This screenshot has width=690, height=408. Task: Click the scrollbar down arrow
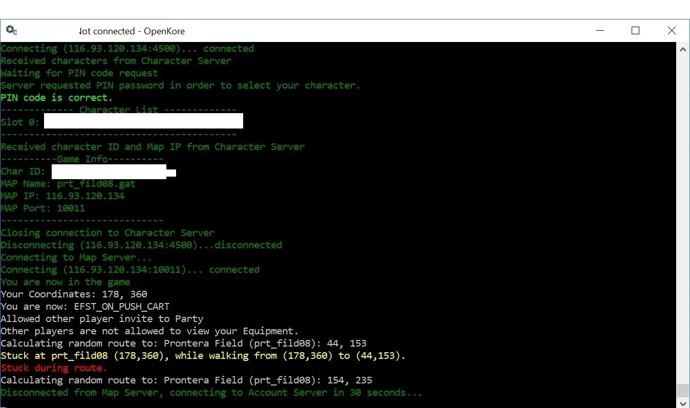(683, 403)
